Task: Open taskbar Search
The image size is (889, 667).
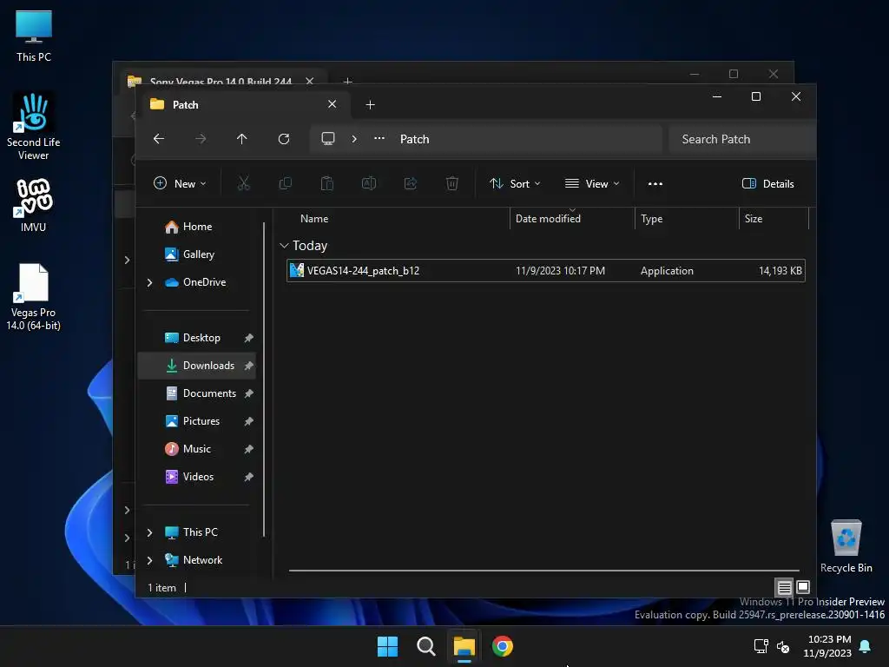Action: click(425, 646)
